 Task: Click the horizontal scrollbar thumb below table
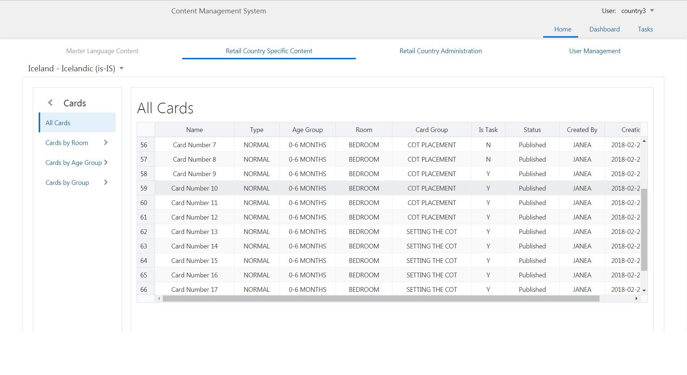[x=381, y=298]
